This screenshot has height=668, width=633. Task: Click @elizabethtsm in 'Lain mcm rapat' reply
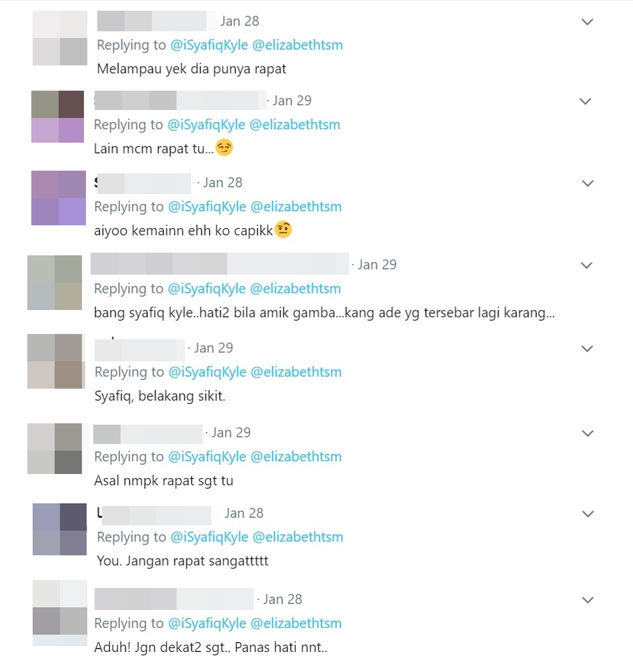point(295,125)
